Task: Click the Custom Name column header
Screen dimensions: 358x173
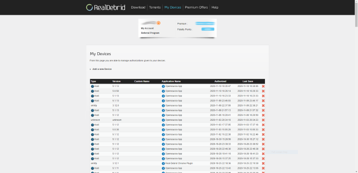Action: tap(142, 81)
